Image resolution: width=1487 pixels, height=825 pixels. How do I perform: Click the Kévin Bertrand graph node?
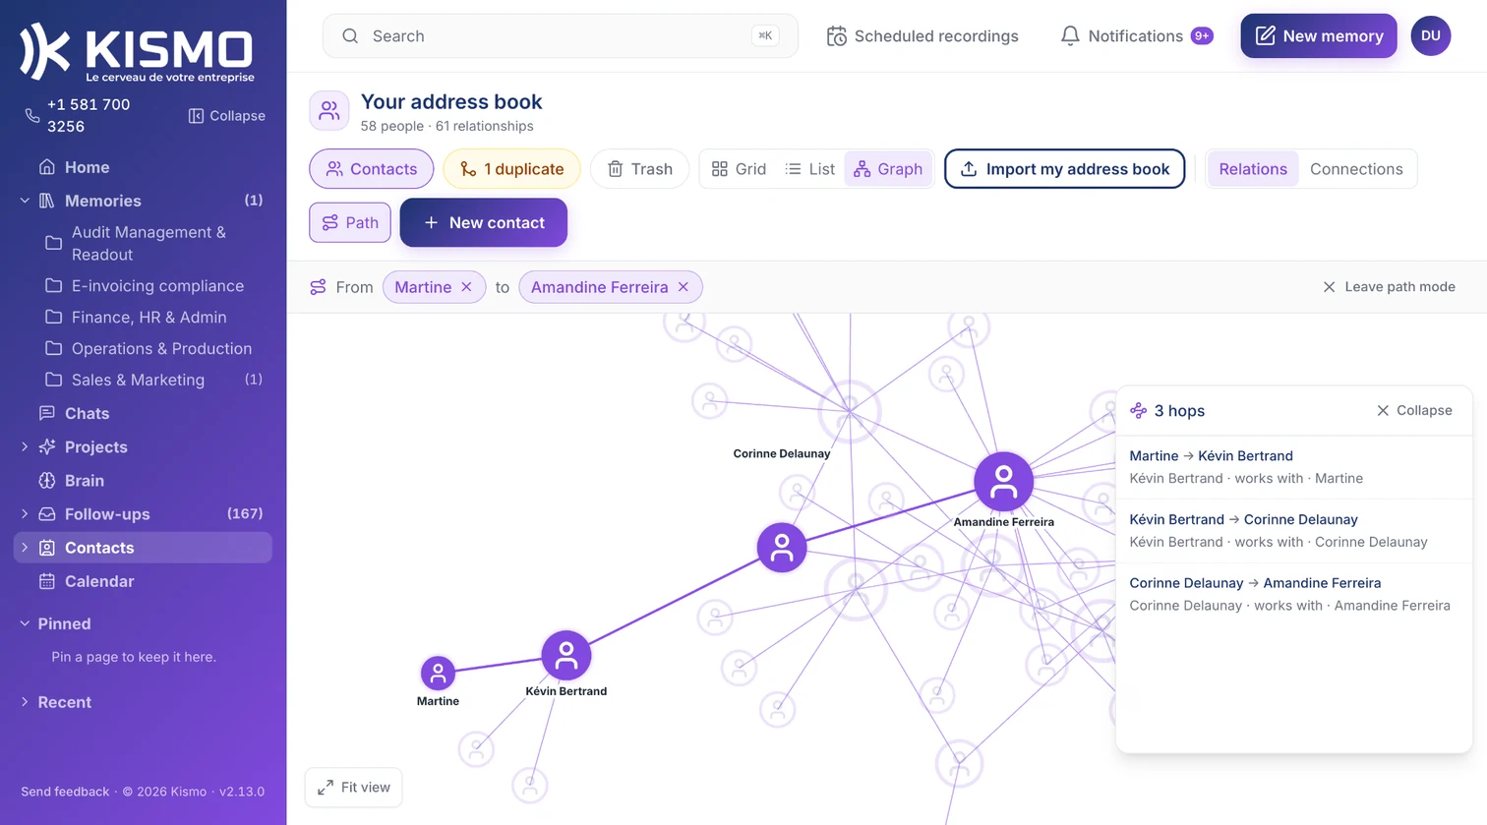(566, 656)
